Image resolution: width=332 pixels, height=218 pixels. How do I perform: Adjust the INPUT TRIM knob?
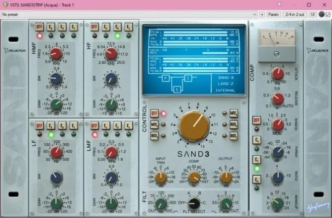[160, 177]
